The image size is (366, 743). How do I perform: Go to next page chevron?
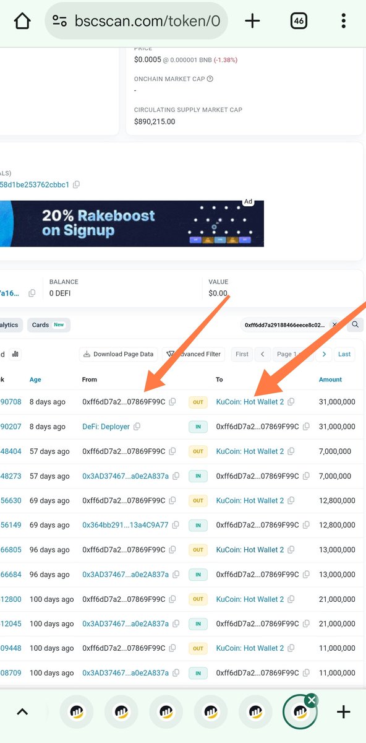[324, 354]
